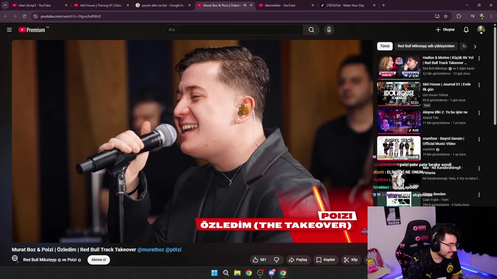
Task: Reload the page in Chrome
Action: (x=24, y=16)
